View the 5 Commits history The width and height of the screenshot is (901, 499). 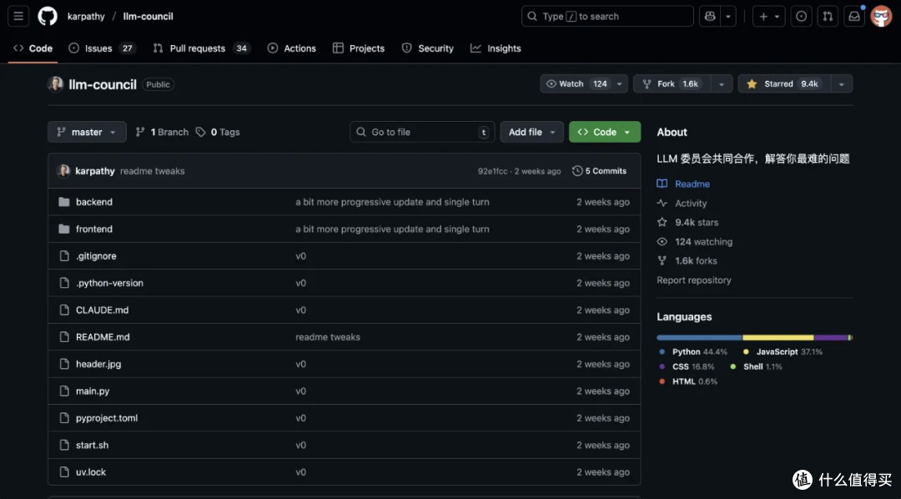pos(599,171)
